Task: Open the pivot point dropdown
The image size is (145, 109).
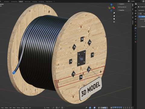Action: click(53, 108)
